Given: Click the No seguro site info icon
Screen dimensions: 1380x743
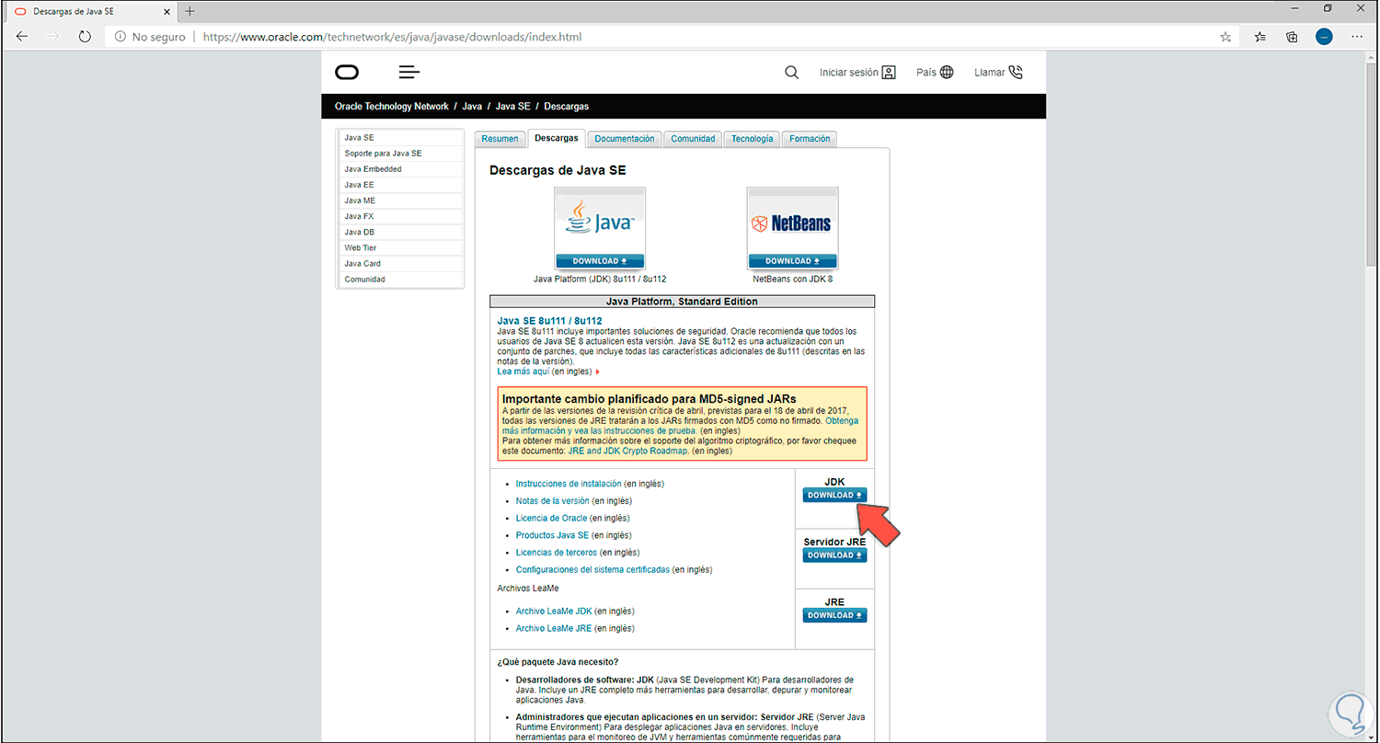Looking at the screenshot, I should tap(121, 37).
